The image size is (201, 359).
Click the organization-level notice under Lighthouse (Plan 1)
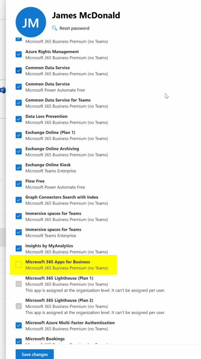(95, 290)
